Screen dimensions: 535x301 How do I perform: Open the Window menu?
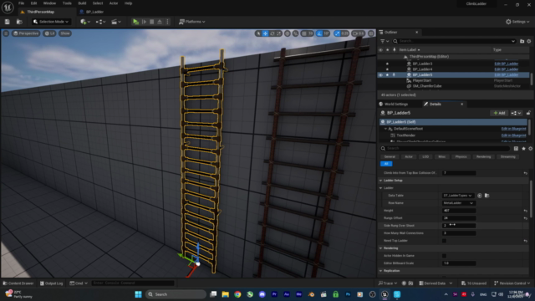click(x=49, y=3)
